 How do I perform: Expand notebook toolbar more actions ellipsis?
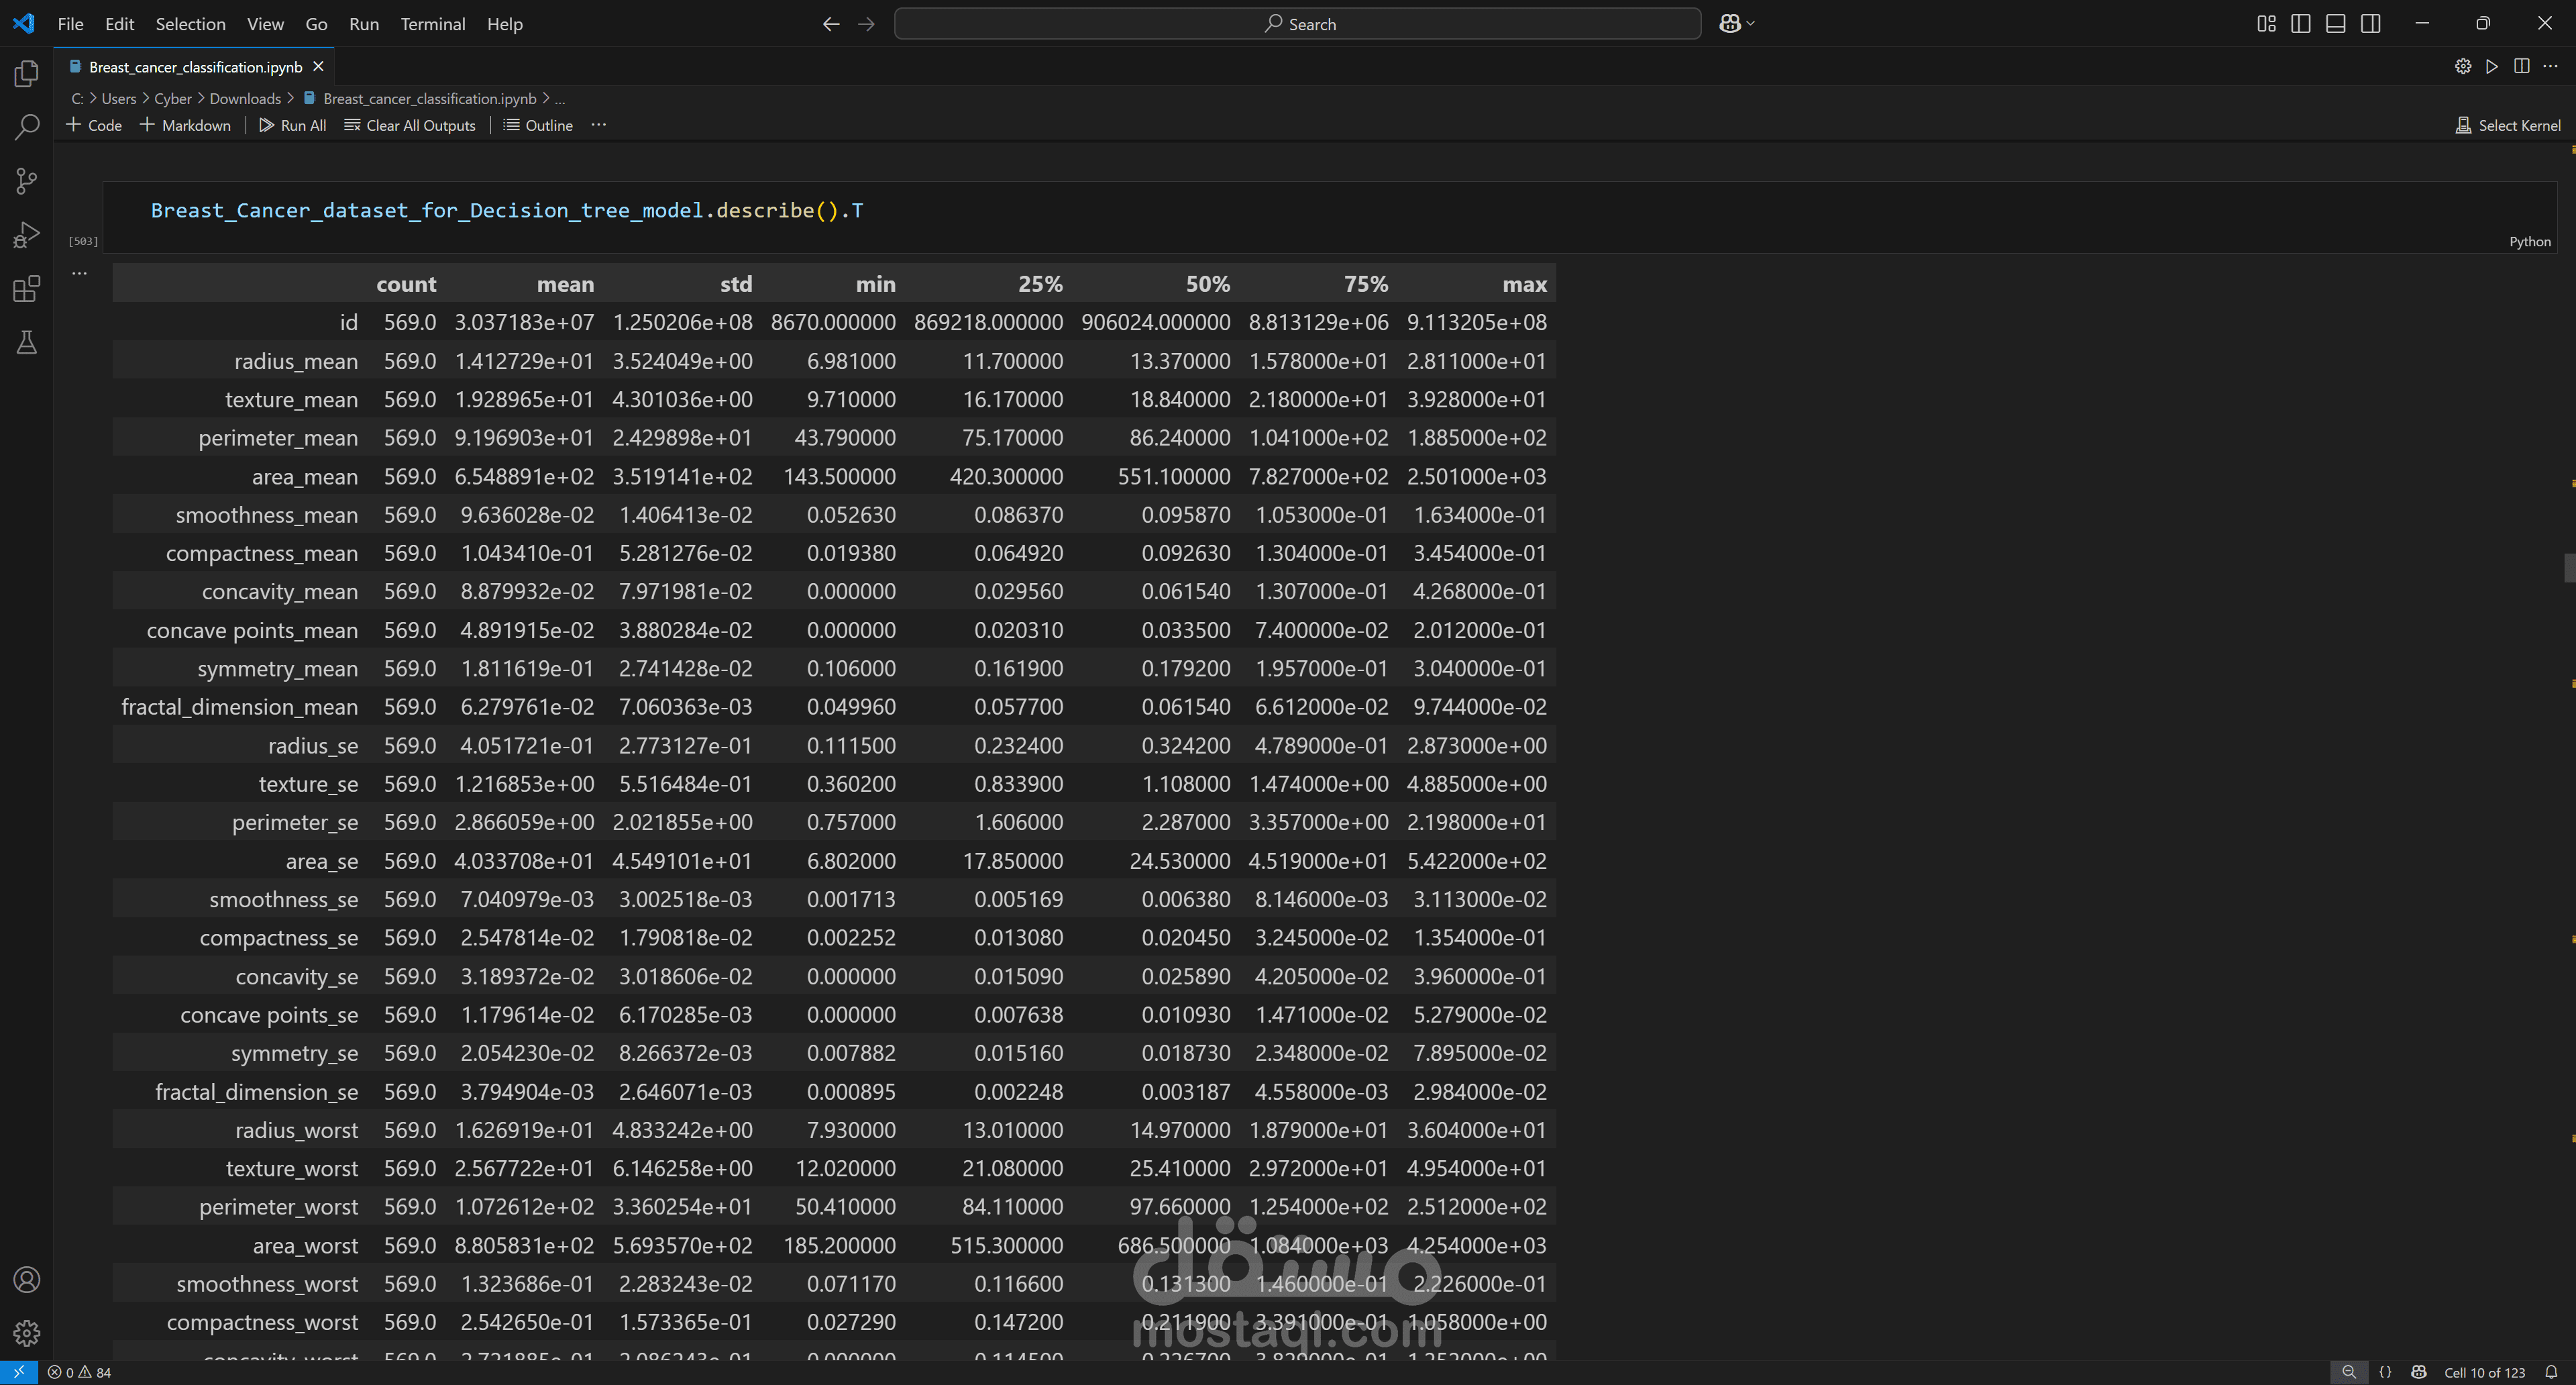coord(598,125)
